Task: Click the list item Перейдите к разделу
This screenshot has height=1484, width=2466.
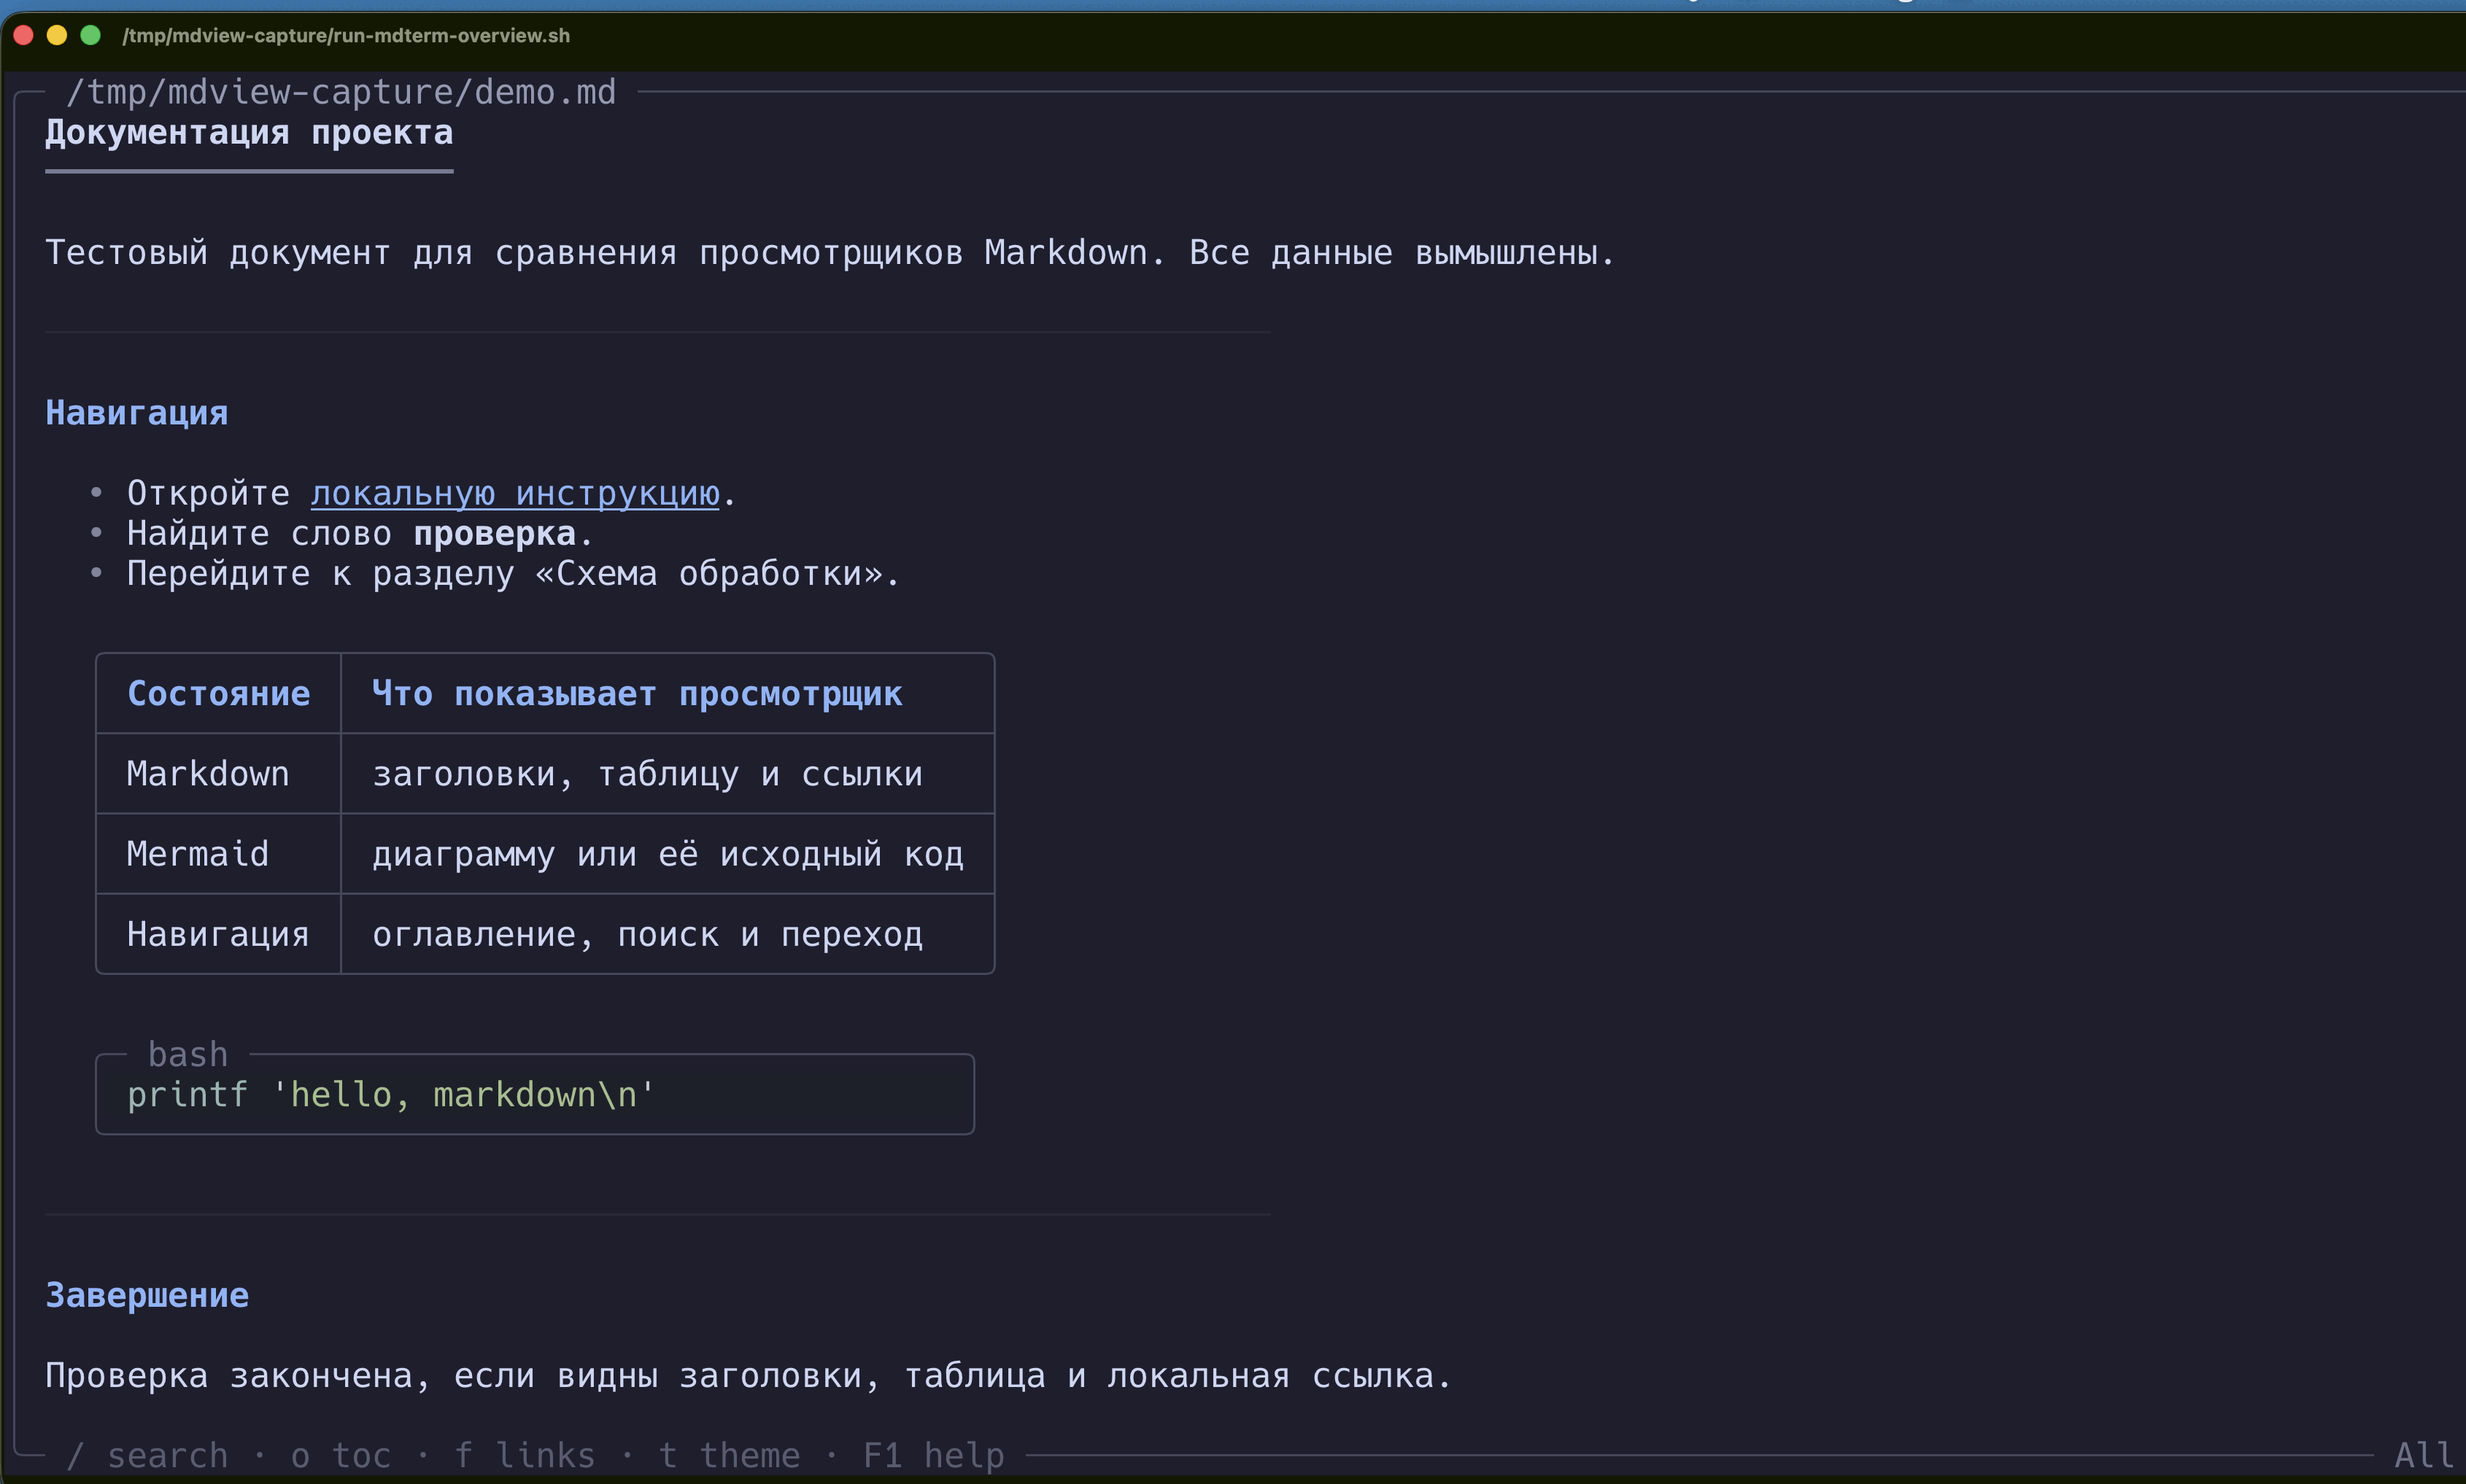Action: pyautogui.click(x=513, y=574)
